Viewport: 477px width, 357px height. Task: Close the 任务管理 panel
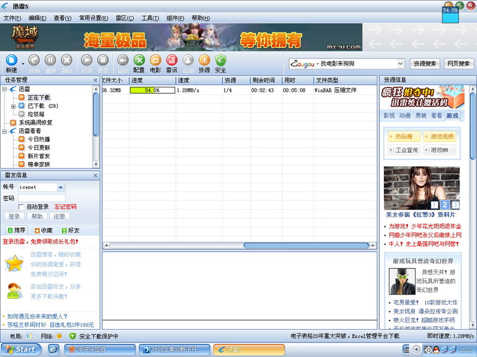95,81
